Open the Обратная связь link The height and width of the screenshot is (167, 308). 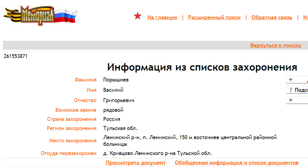click(x=272, y=17)
